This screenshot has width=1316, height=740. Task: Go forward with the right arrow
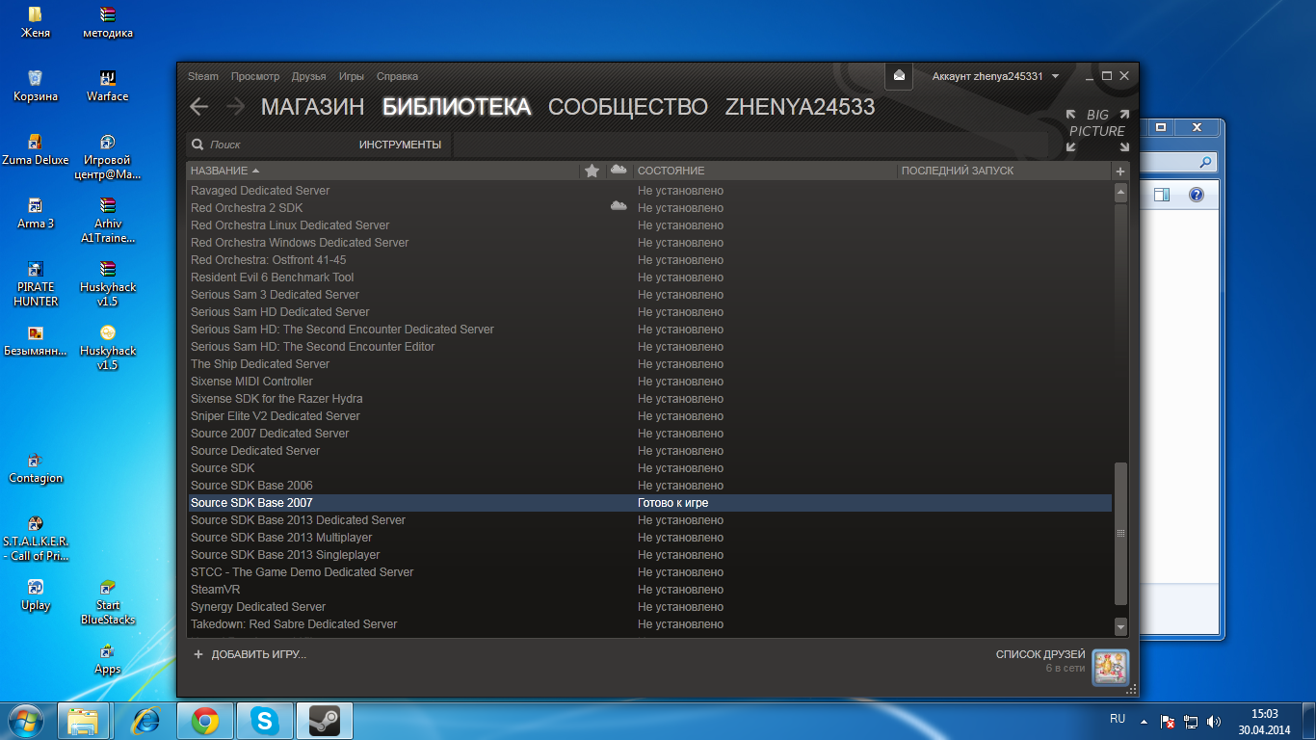click(x=235, y=106)
